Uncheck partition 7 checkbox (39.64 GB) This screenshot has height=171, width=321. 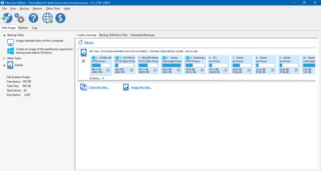(x=249, y=70)
